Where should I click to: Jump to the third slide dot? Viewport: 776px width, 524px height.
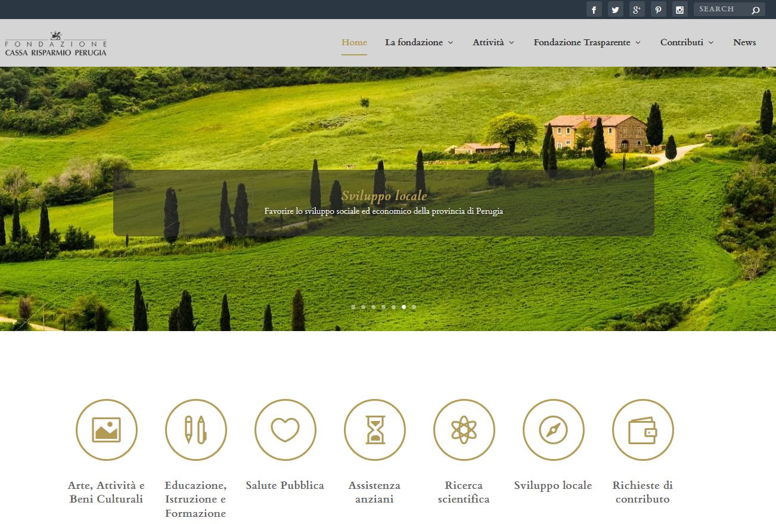click(x=373, y=307)
